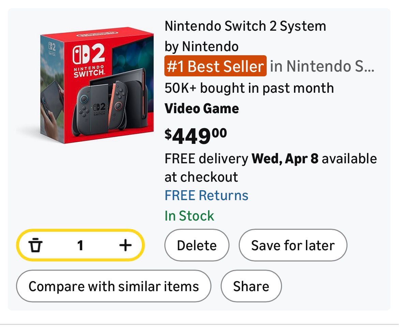Tap the Share button
This screenshot has width=399, height=330.
251,286
